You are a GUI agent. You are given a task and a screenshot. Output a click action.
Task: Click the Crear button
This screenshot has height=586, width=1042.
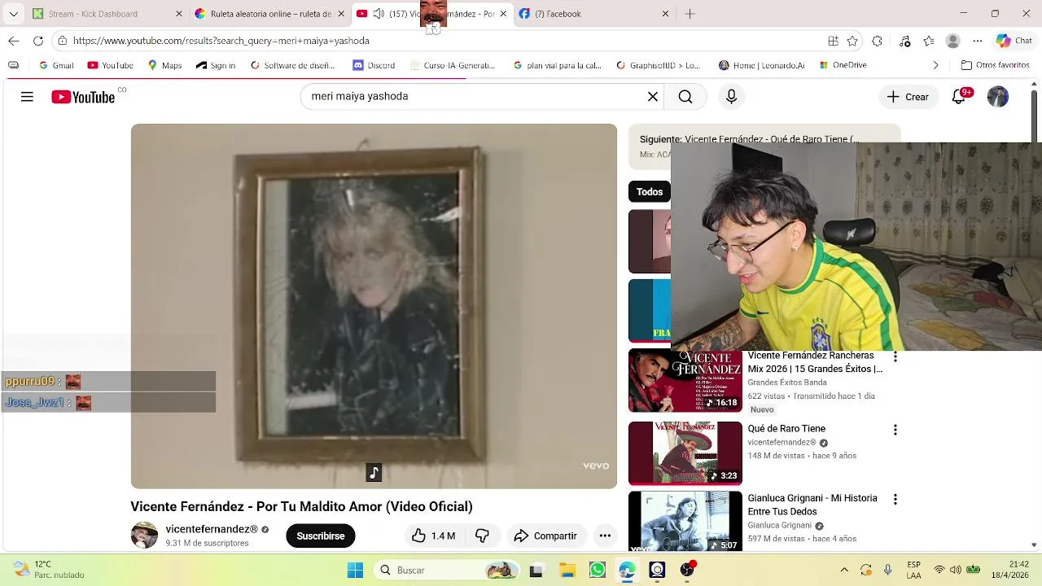[908, 97]
